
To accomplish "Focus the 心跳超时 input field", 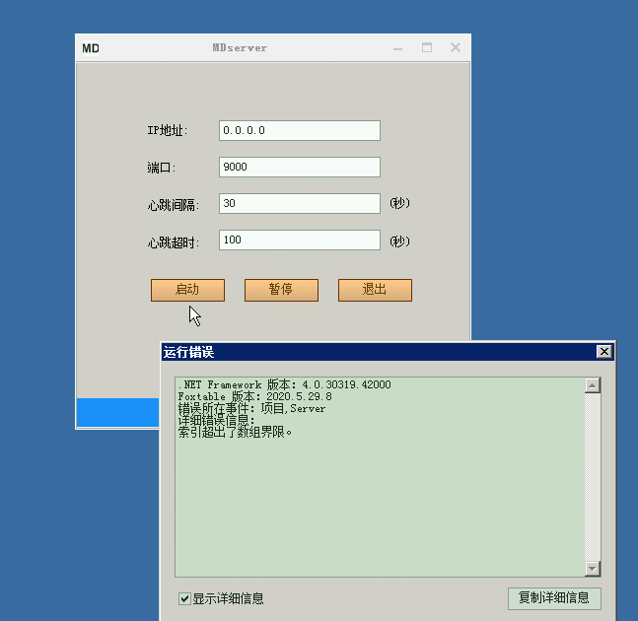I will coord(300,240).
